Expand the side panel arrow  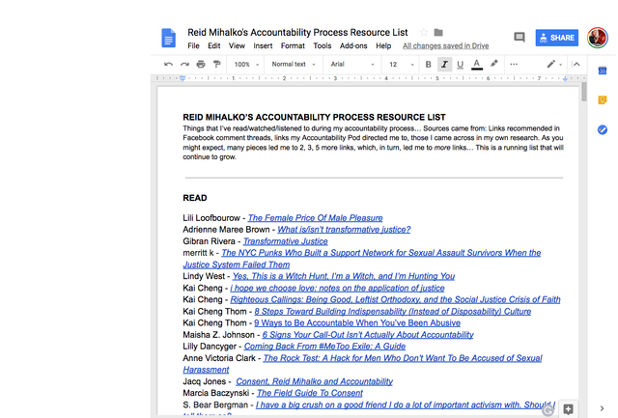[x=602, y=408]
